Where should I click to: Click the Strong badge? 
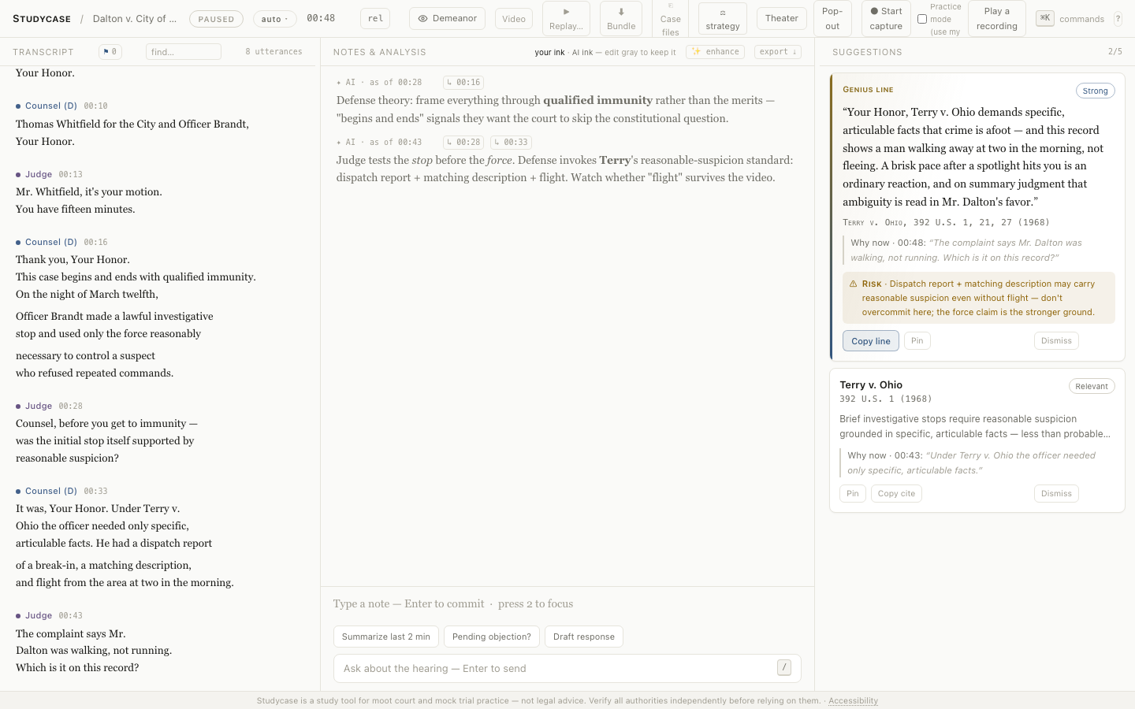click(1095, 91)
